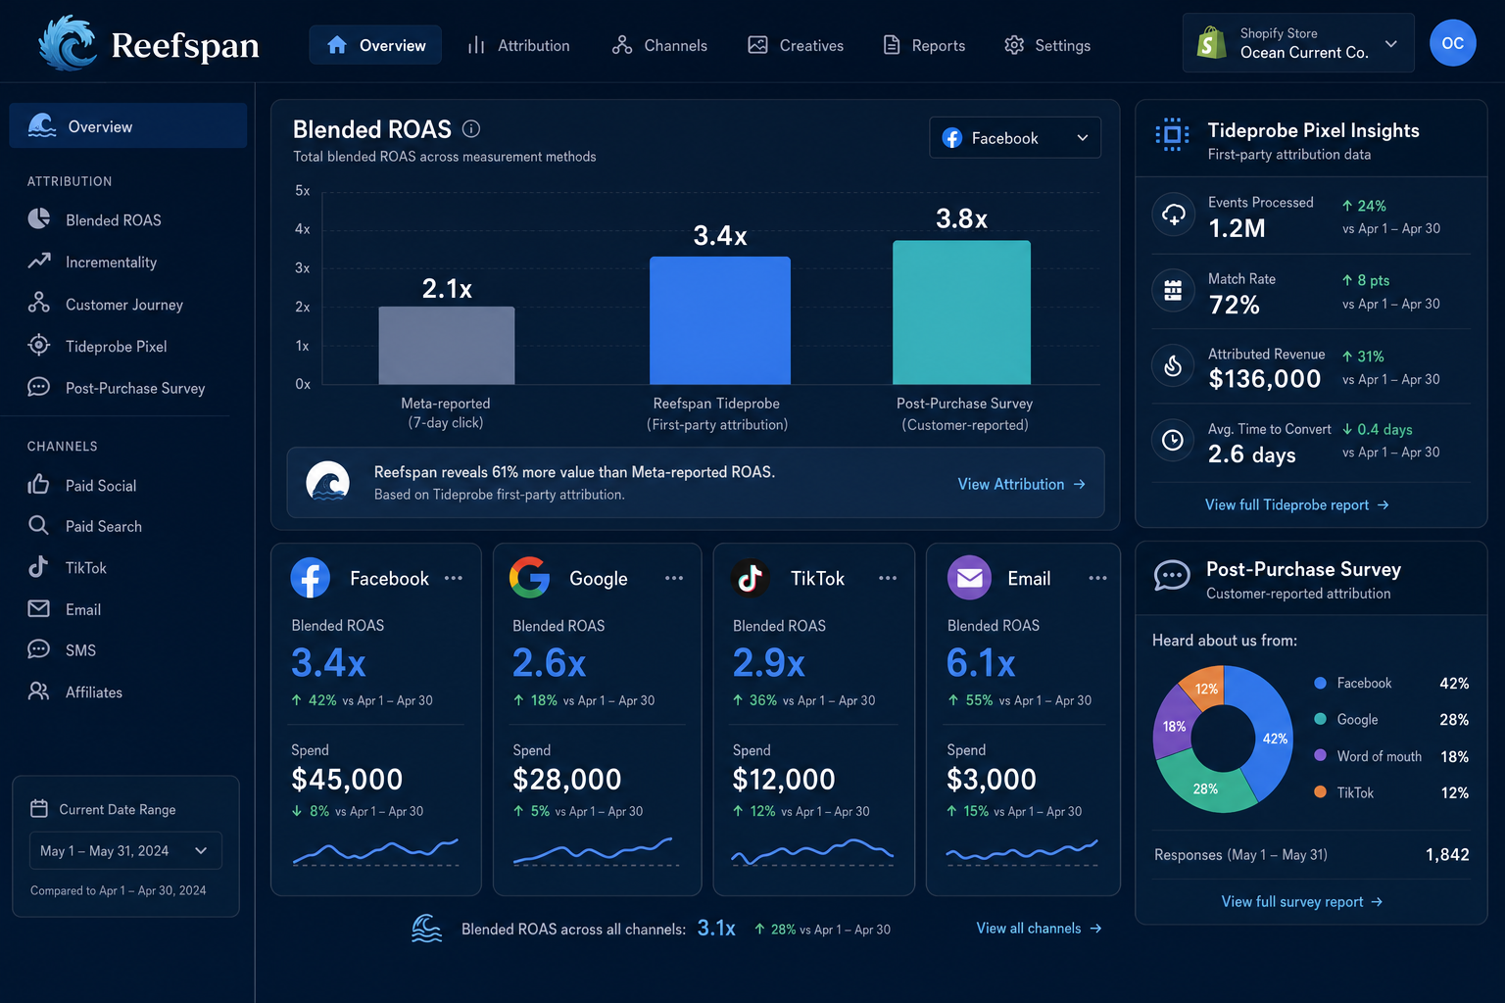
Task: Click the Email envelope sidebar icon
Action: pyautogui.click(x=38, y=608)
